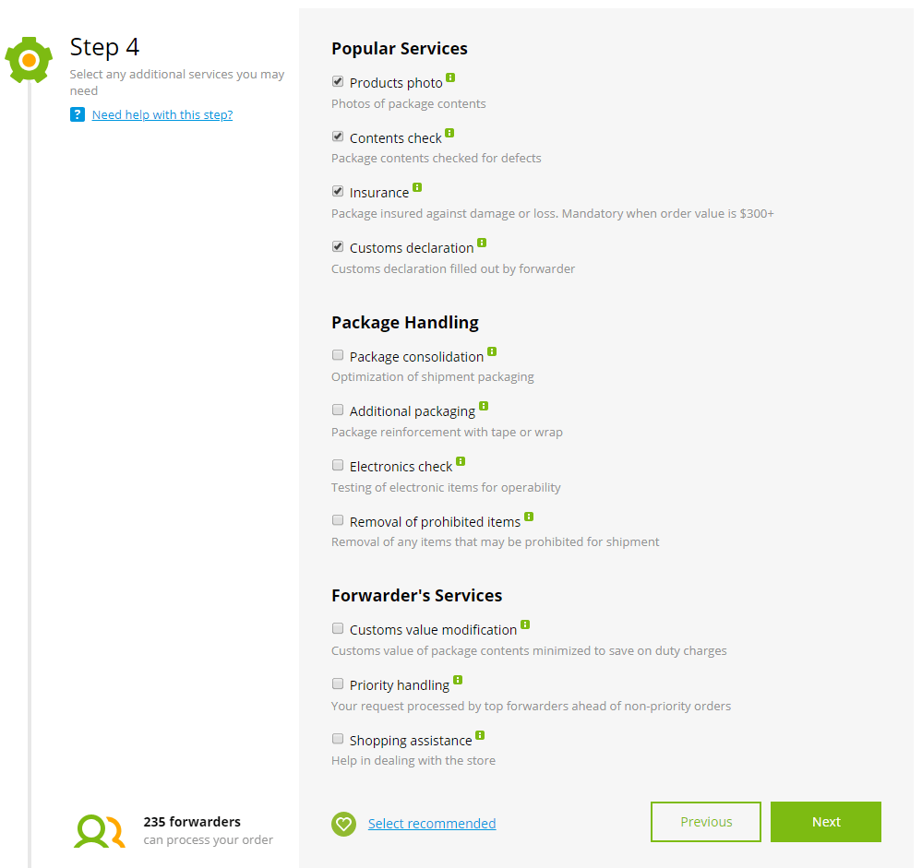Open 'Need help with this step?' link

tap(162, 114)
